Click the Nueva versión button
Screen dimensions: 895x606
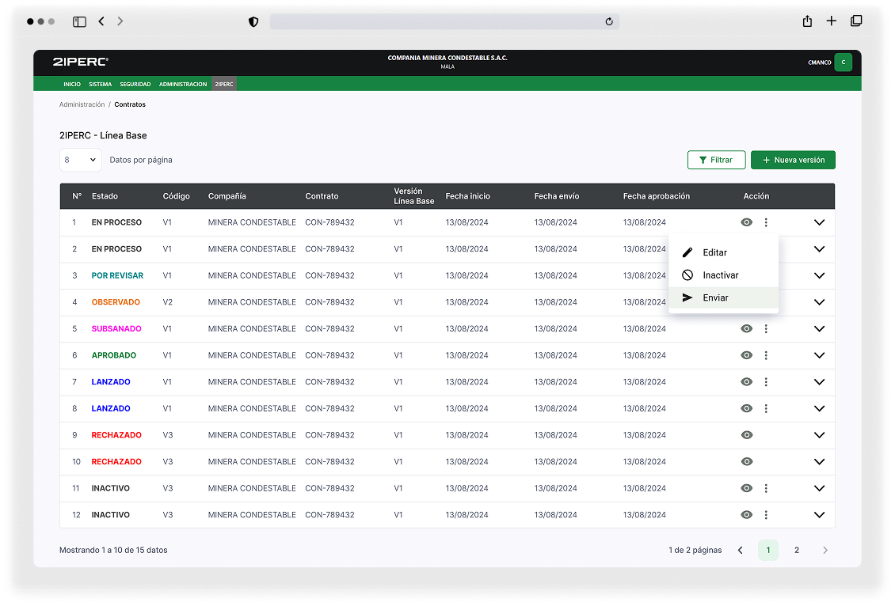coord(793,160)
